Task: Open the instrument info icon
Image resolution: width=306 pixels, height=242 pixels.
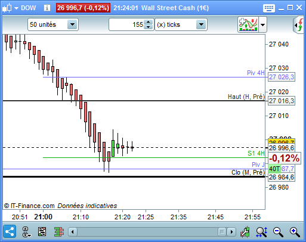Action: tap(47, 8)
